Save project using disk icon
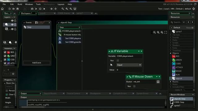This screenshot has width=198, height=111. pyautogui.click(x=18, y=9)
